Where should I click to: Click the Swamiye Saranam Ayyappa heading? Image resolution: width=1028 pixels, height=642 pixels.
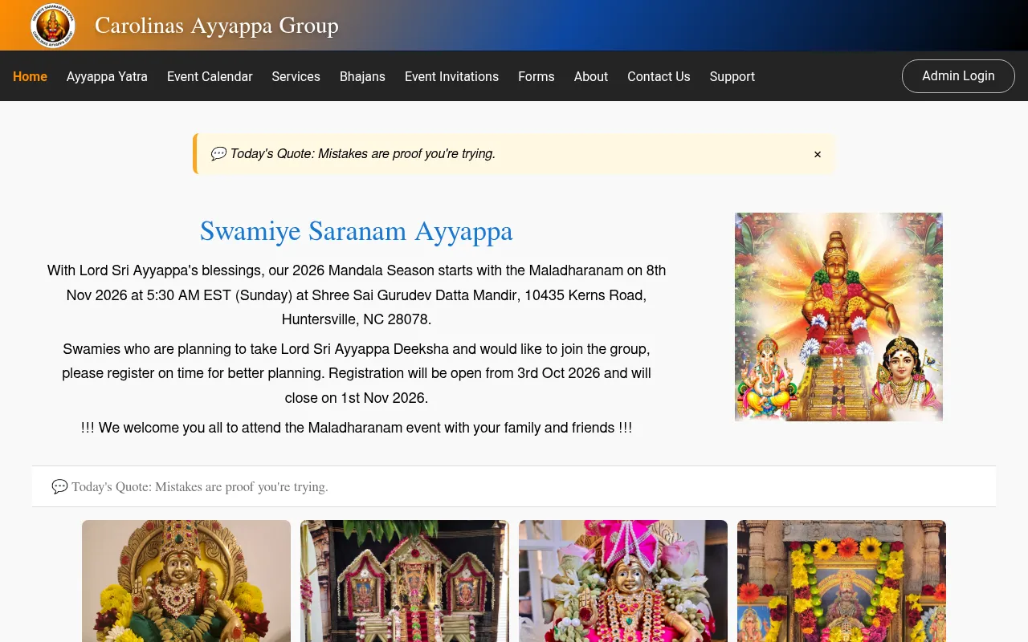(357, 231)
